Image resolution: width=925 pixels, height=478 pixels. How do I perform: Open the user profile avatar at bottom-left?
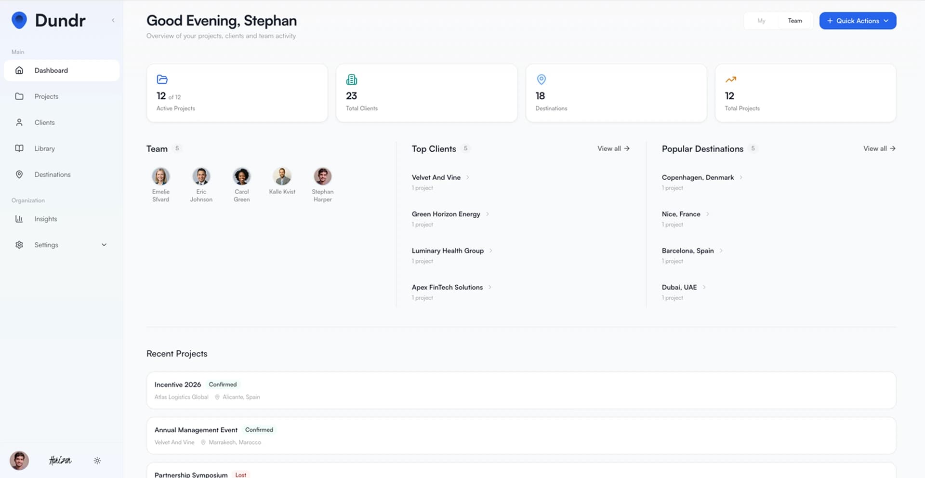[19, 461]
